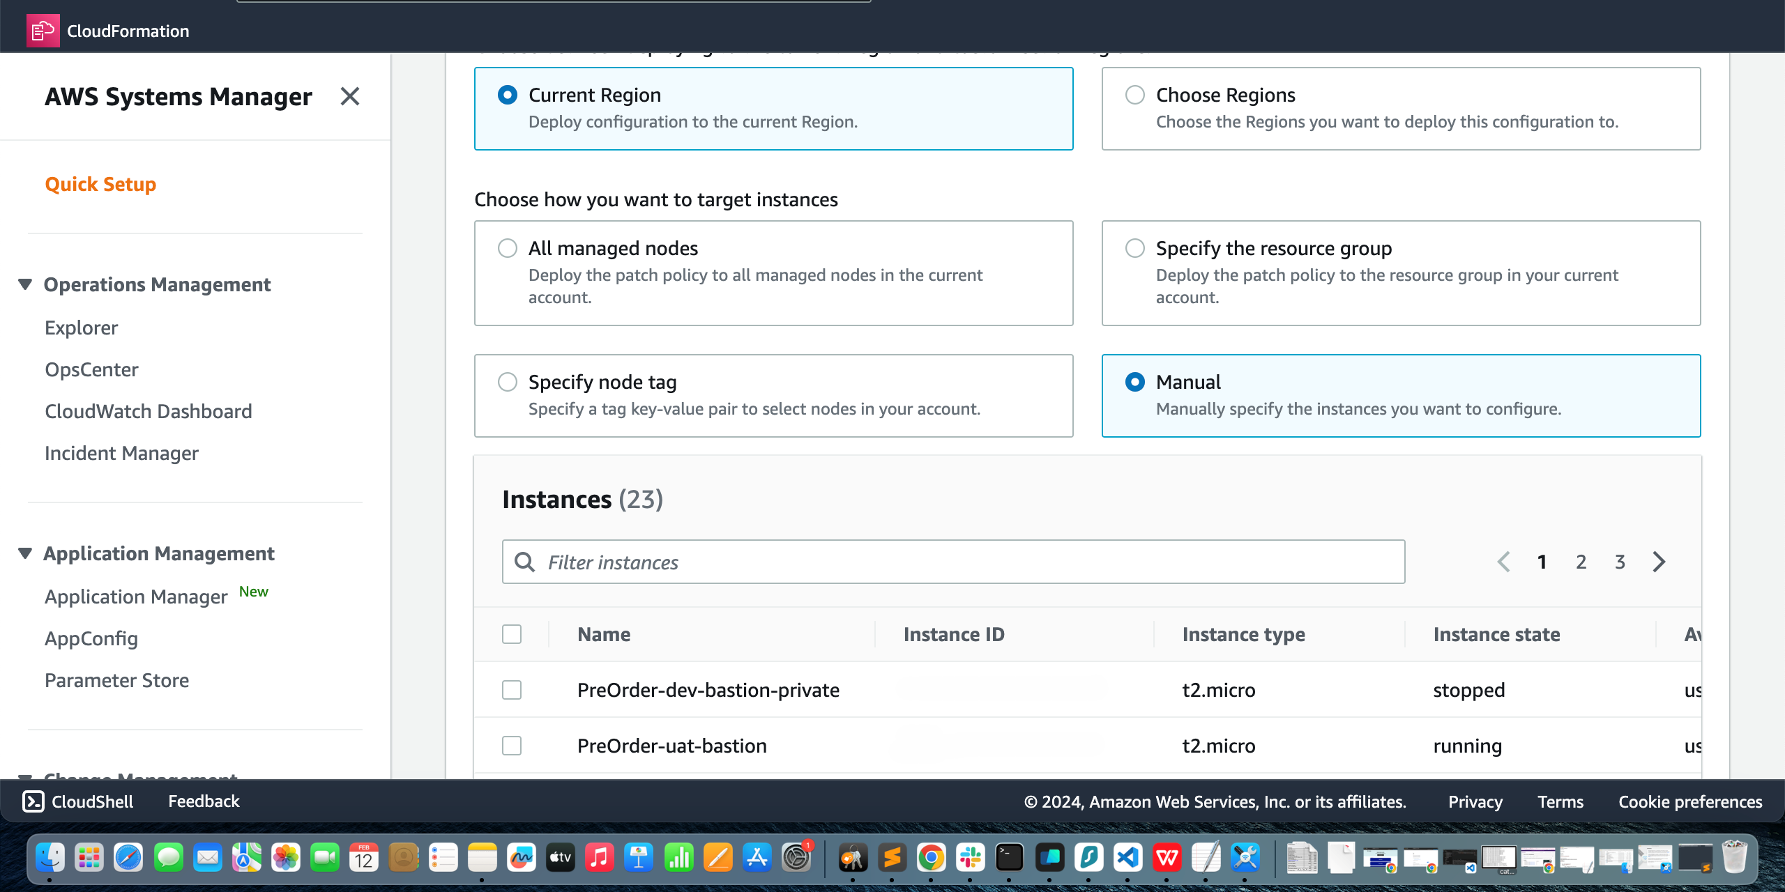Open OpsCenter in the sidebar

click(91, 369)
